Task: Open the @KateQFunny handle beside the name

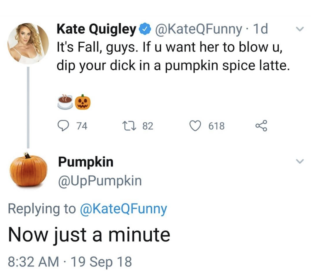Action: pyautogui.click(x=198, y=29)
